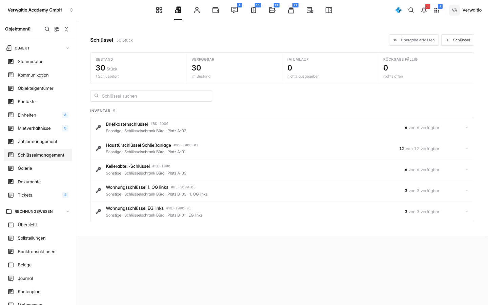
Task: Open messages icon with badge 4
Action: pos(235,10)
